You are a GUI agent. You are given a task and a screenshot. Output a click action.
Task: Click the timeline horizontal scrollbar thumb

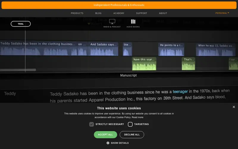click(18, 70)
